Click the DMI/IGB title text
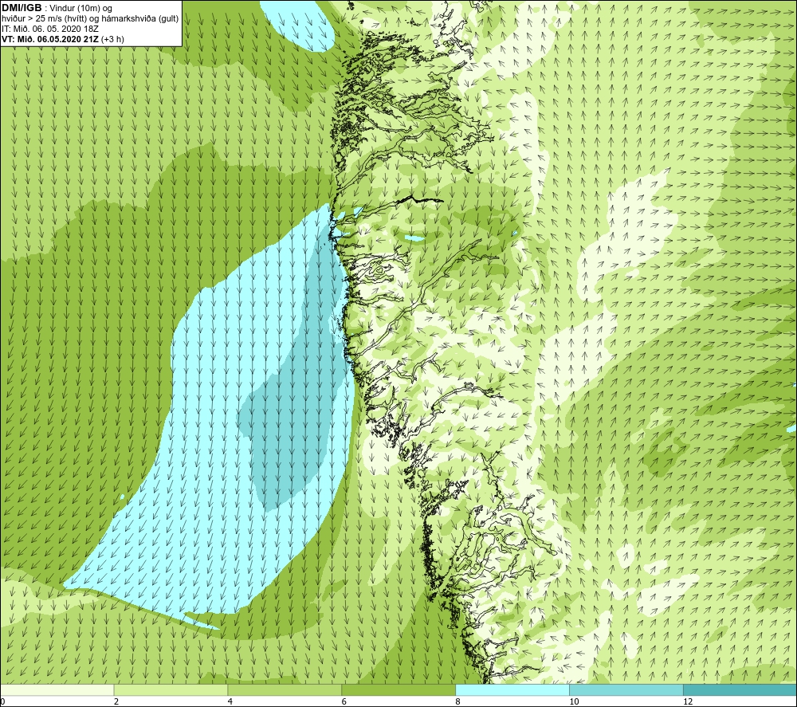Screen dimensions: 797x707 click(22, 8)
